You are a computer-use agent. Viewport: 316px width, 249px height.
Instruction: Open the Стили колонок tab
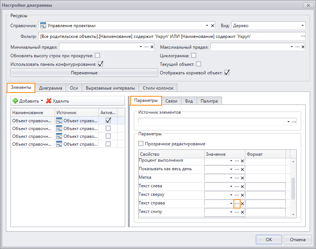[158, 88]
